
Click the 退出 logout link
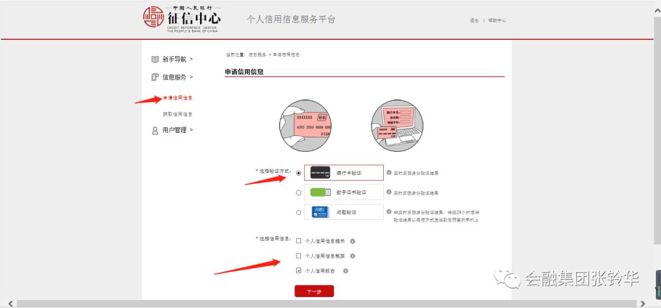point(474,20)
